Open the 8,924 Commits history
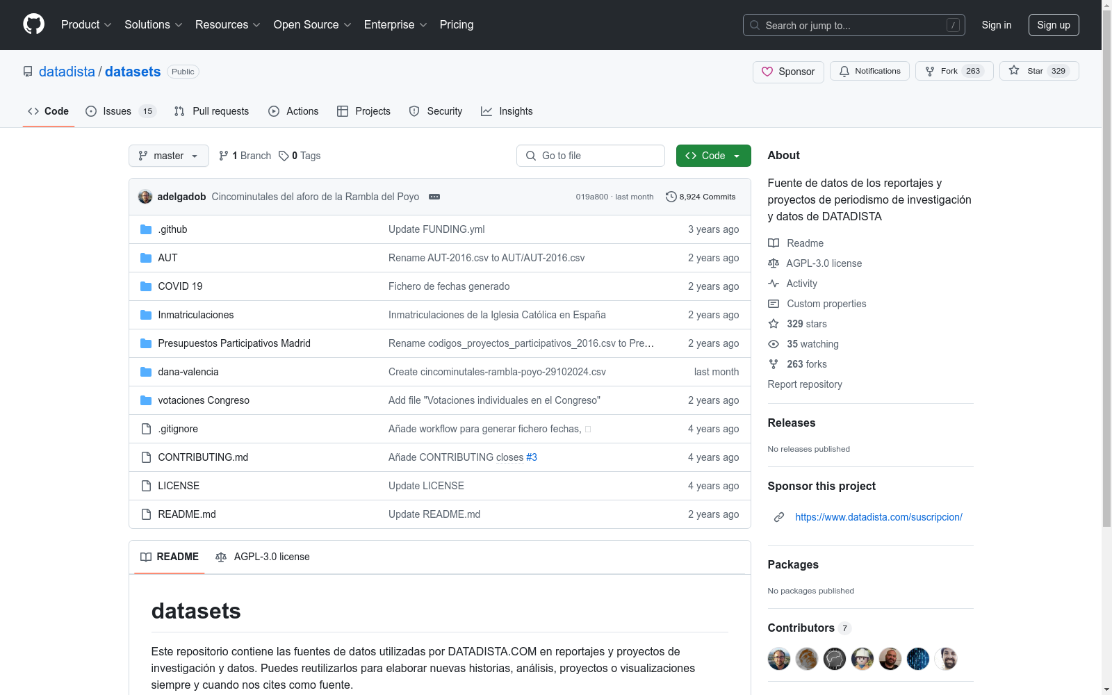This screenshot has height=695, width=1112. click(x=701, y=197)
